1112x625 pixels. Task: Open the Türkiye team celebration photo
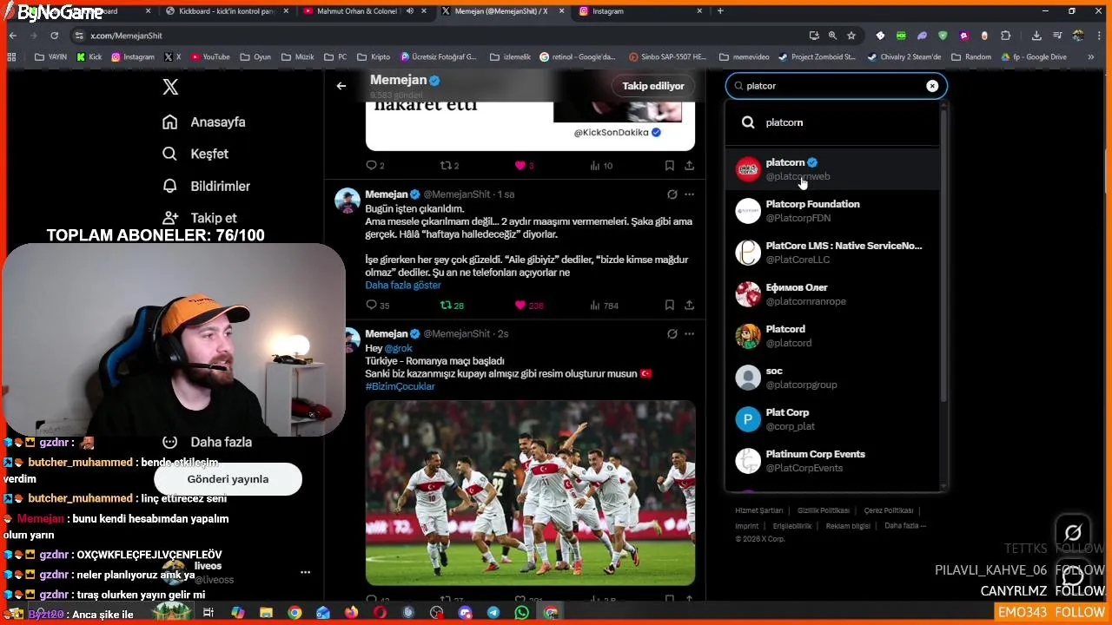[x=530, y=492]
